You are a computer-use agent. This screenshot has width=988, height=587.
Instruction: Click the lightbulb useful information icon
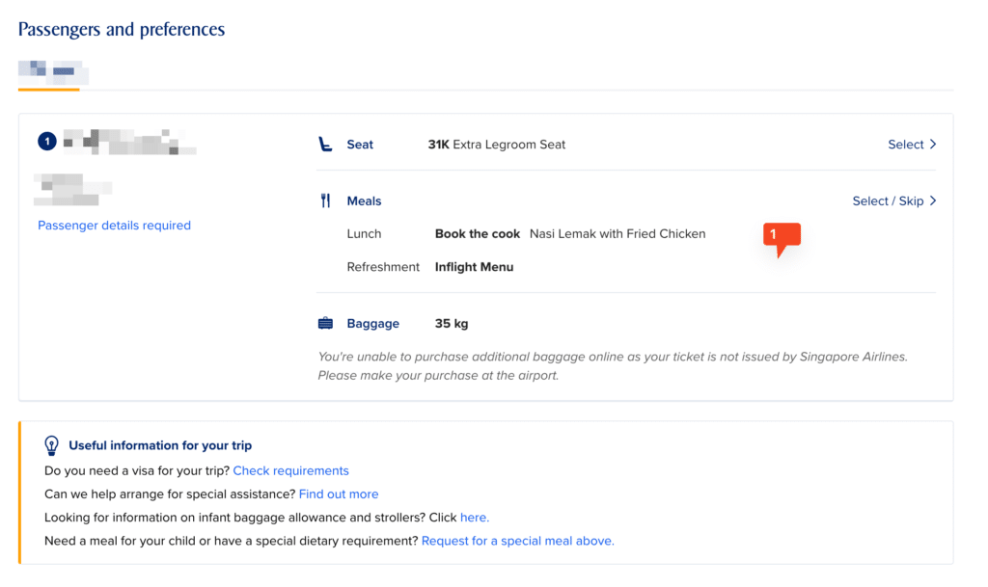(52, 445)
